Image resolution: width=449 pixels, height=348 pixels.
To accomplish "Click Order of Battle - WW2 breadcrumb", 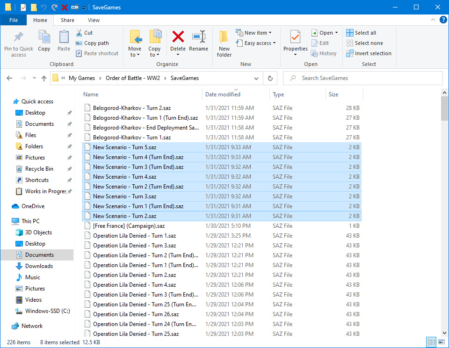I will (x=133, y=78).
